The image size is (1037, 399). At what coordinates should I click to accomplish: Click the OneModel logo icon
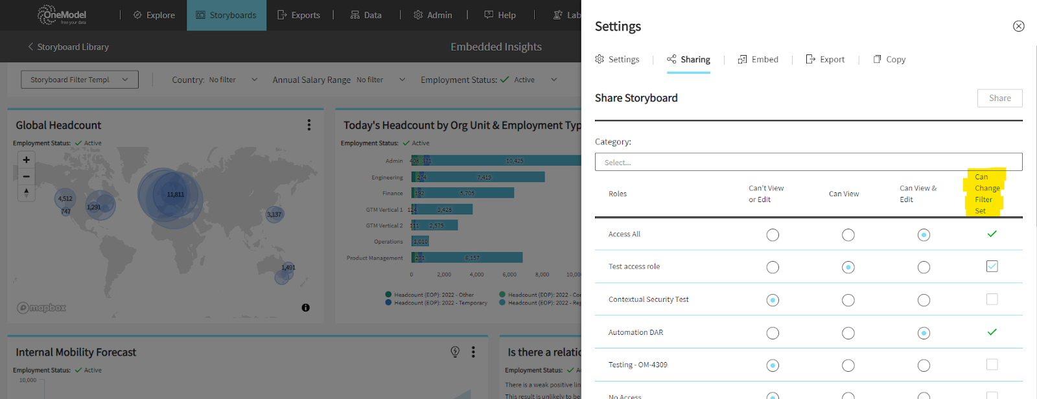[x=47, y=14]
